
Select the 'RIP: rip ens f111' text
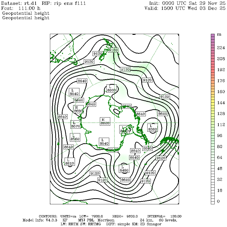click(x=64, y=3)
